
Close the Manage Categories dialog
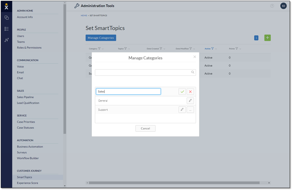[x=195, y=57]
